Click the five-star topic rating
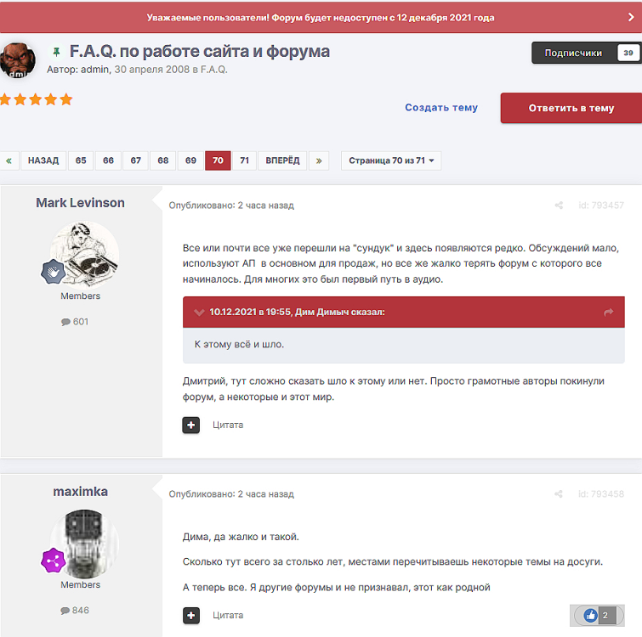This screenshot has width=642, height=637. [36, 99]
